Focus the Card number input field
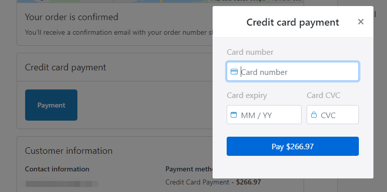Viewport: 387px width, 192px height. pos(293,71)
